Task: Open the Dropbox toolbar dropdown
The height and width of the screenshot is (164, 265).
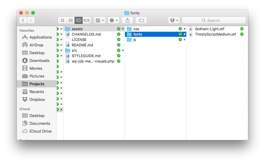Action: (x=174, y=21)
